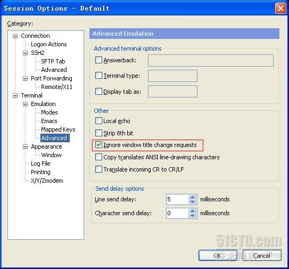289x269 pixels.
Task: Select highlighted Advanced under Emulation
Action: click(x=55, y=138)
